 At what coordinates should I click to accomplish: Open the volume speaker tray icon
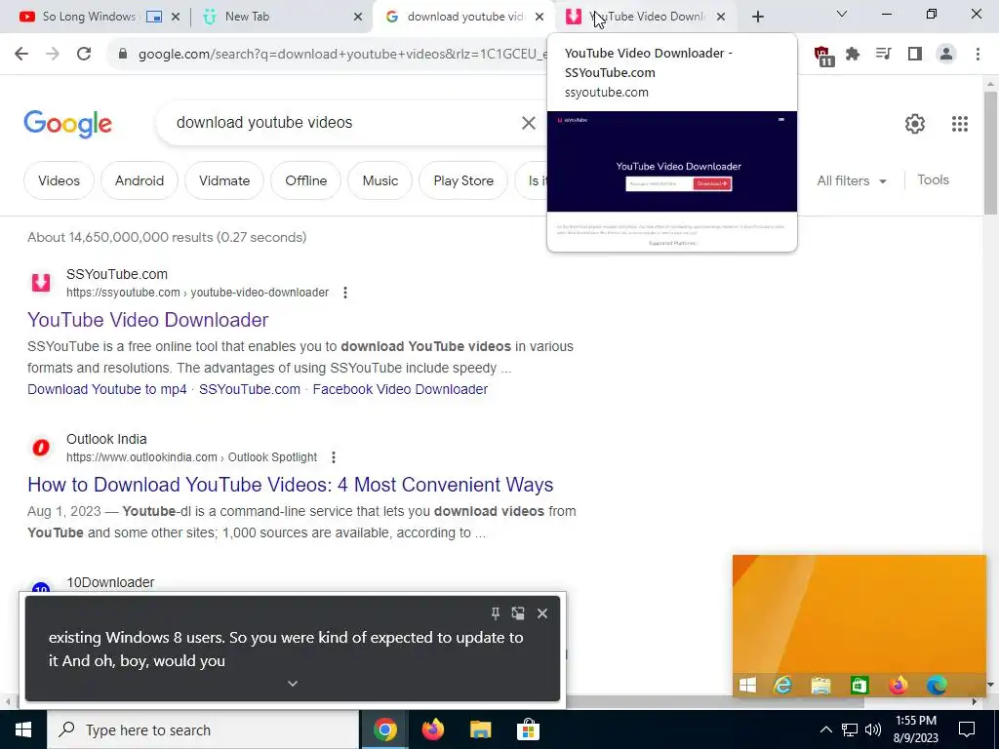coord(873,729)
